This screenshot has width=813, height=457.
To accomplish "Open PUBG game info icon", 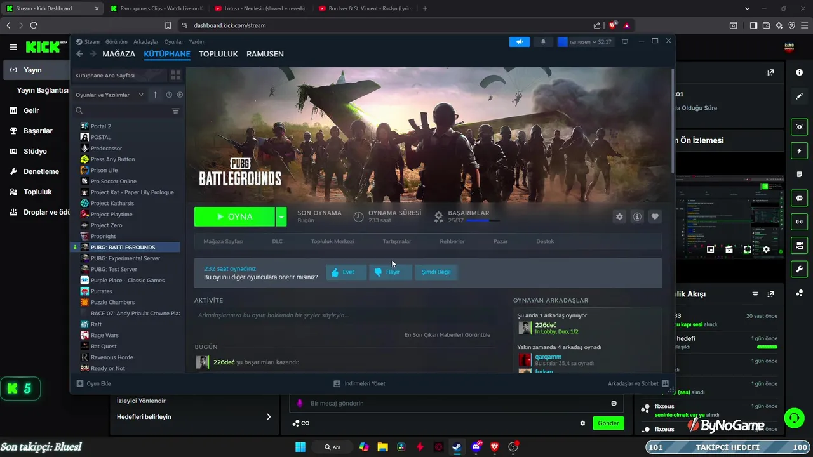I will click(637, 216).
